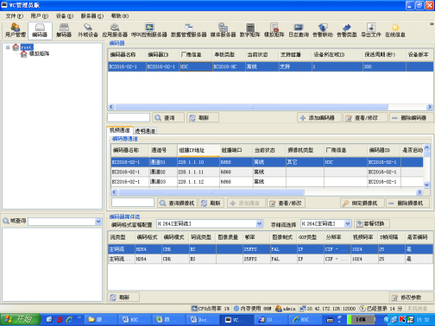Click the CPU占用率 status bar entry
Image resolution: width=435 pixels, height=326 pixels.
pyautogui.click(x=211, y=309)
